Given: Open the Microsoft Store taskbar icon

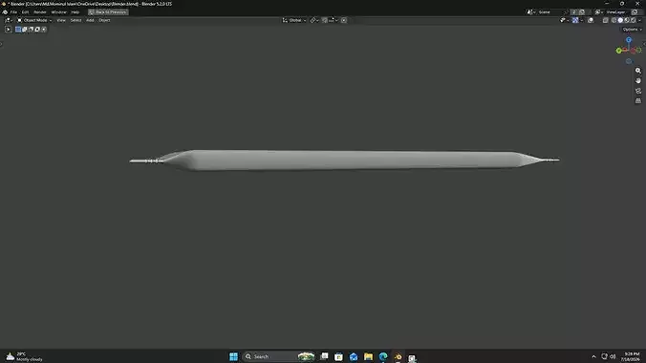Looking at the screenshot, I should tap(338, 356).
